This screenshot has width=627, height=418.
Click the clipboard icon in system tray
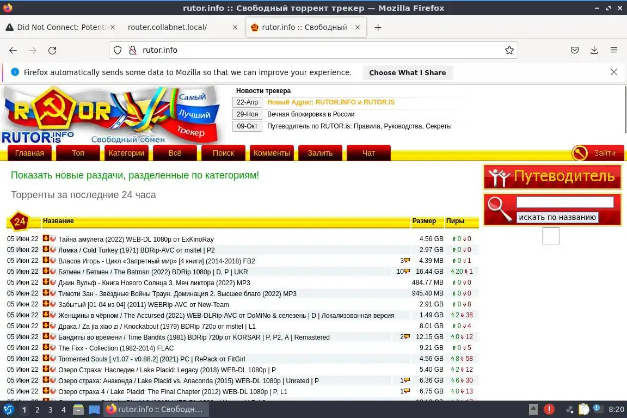[584, 409]
